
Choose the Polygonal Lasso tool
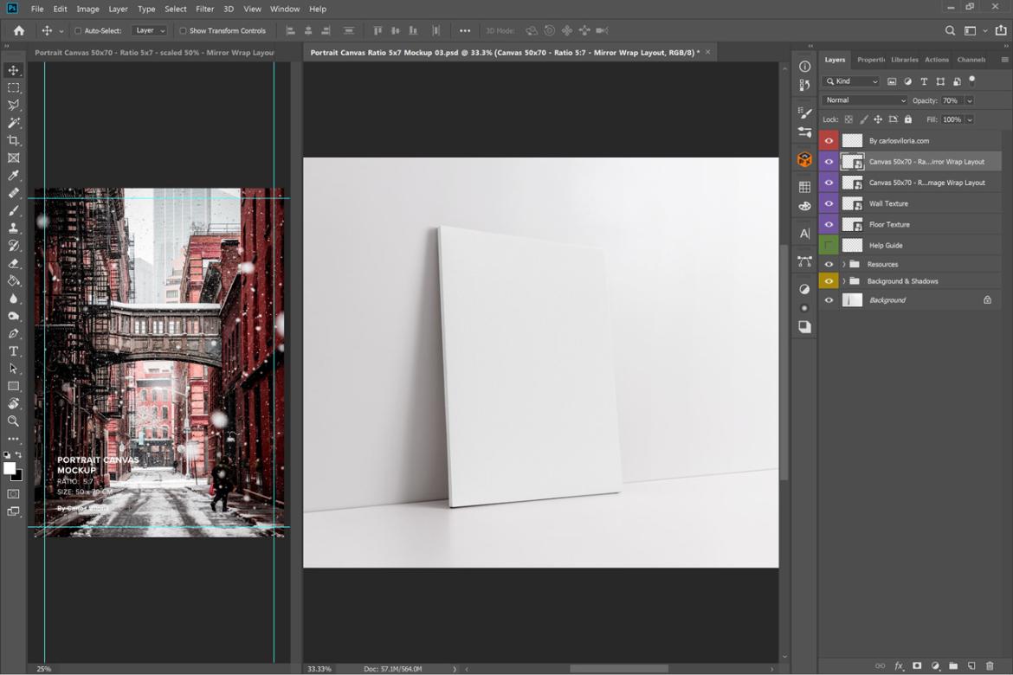click(x=13, y=106)
